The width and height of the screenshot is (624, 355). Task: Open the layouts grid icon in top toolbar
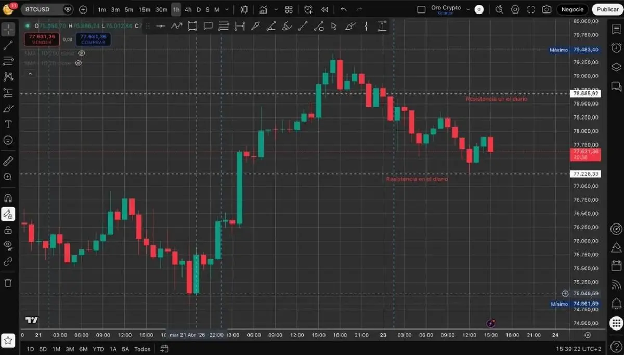(289, 9)
